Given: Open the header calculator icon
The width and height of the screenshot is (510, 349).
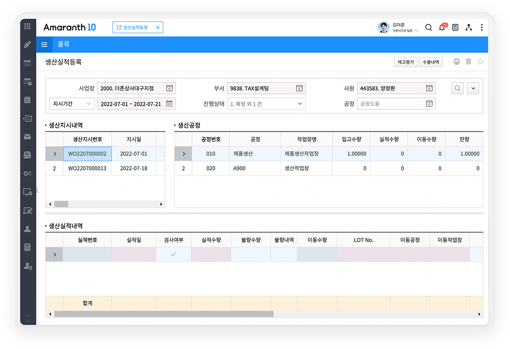Looking at the screenshot, I should point(455,27).
